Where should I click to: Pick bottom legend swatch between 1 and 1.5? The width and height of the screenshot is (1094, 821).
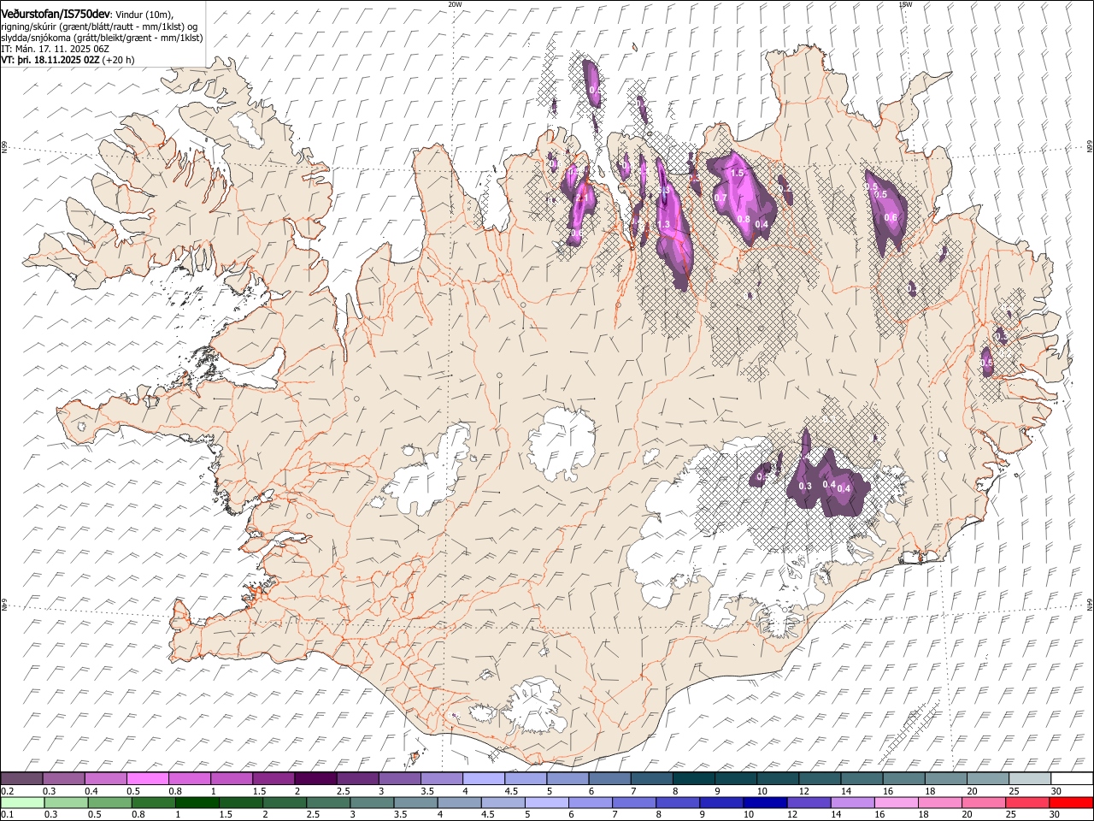click(197, 802)
